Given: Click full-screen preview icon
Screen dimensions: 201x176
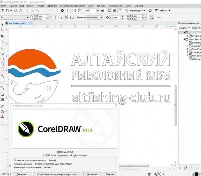Looking at the screenshot, I should tap(102, 11).
